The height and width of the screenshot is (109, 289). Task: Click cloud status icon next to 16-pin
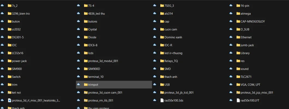(231, 5)
